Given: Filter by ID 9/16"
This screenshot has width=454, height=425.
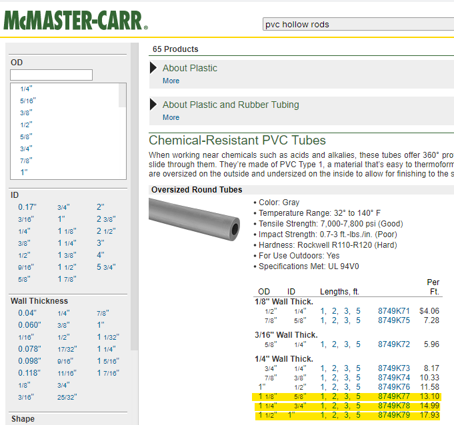Looking at the screenshot, I should pos(26,267).
